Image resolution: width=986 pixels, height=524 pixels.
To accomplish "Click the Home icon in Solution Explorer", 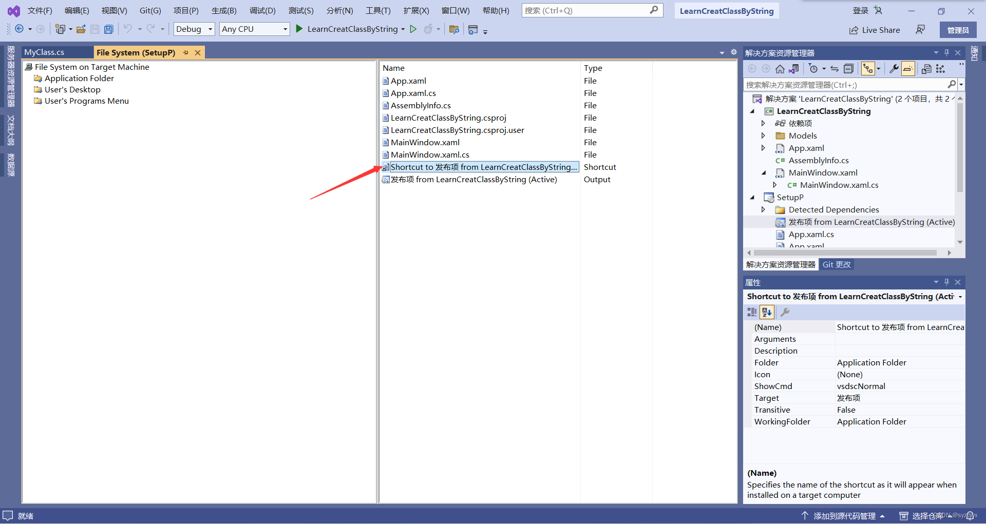I will click(780, 68).
